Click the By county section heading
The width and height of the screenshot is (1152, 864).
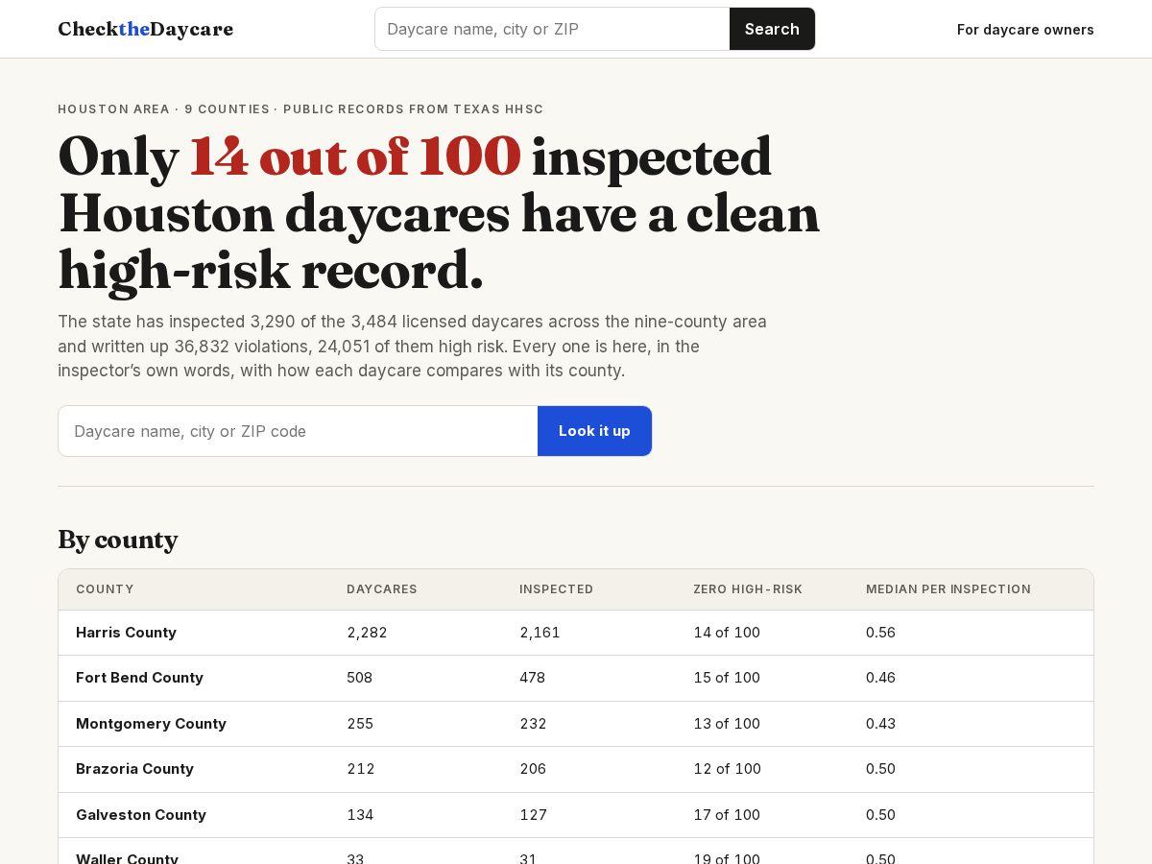[x=118, y=540]
